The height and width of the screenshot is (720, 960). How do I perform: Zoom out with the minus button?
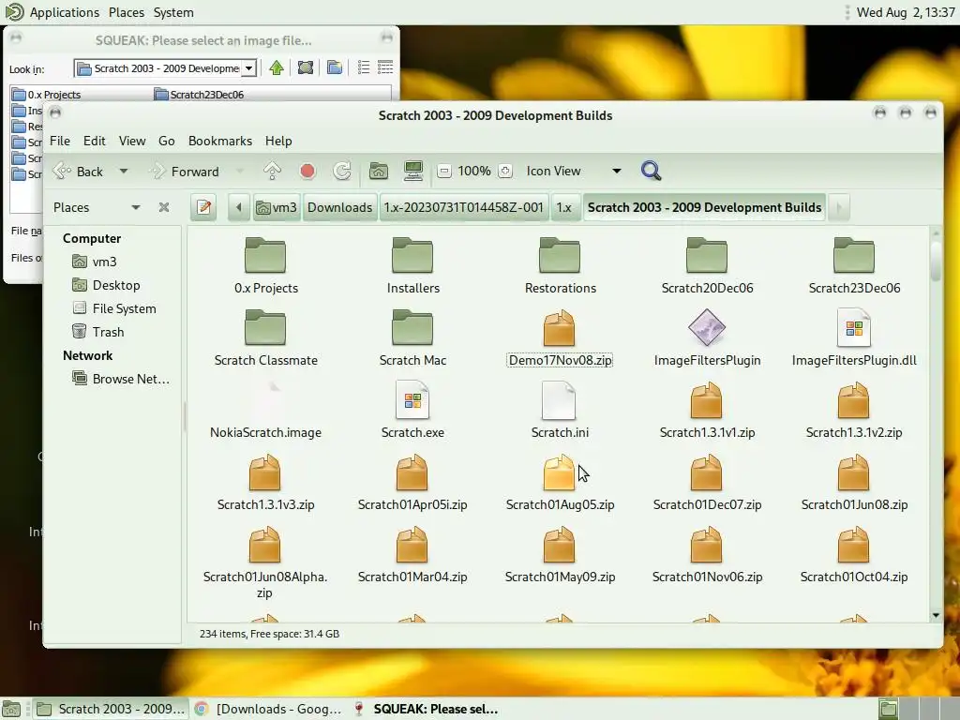pyautogui.click(x=444, y=172)
